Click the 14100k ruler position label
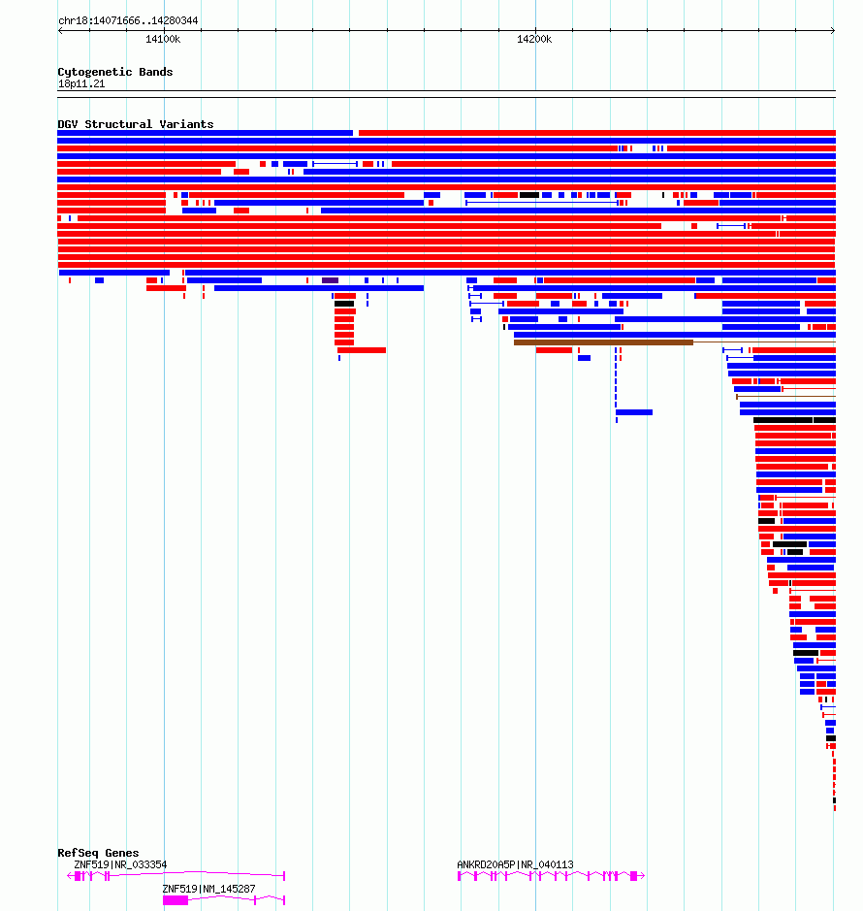Image resolution: width=863 pixels, height=911 pixels. point(163,39)
